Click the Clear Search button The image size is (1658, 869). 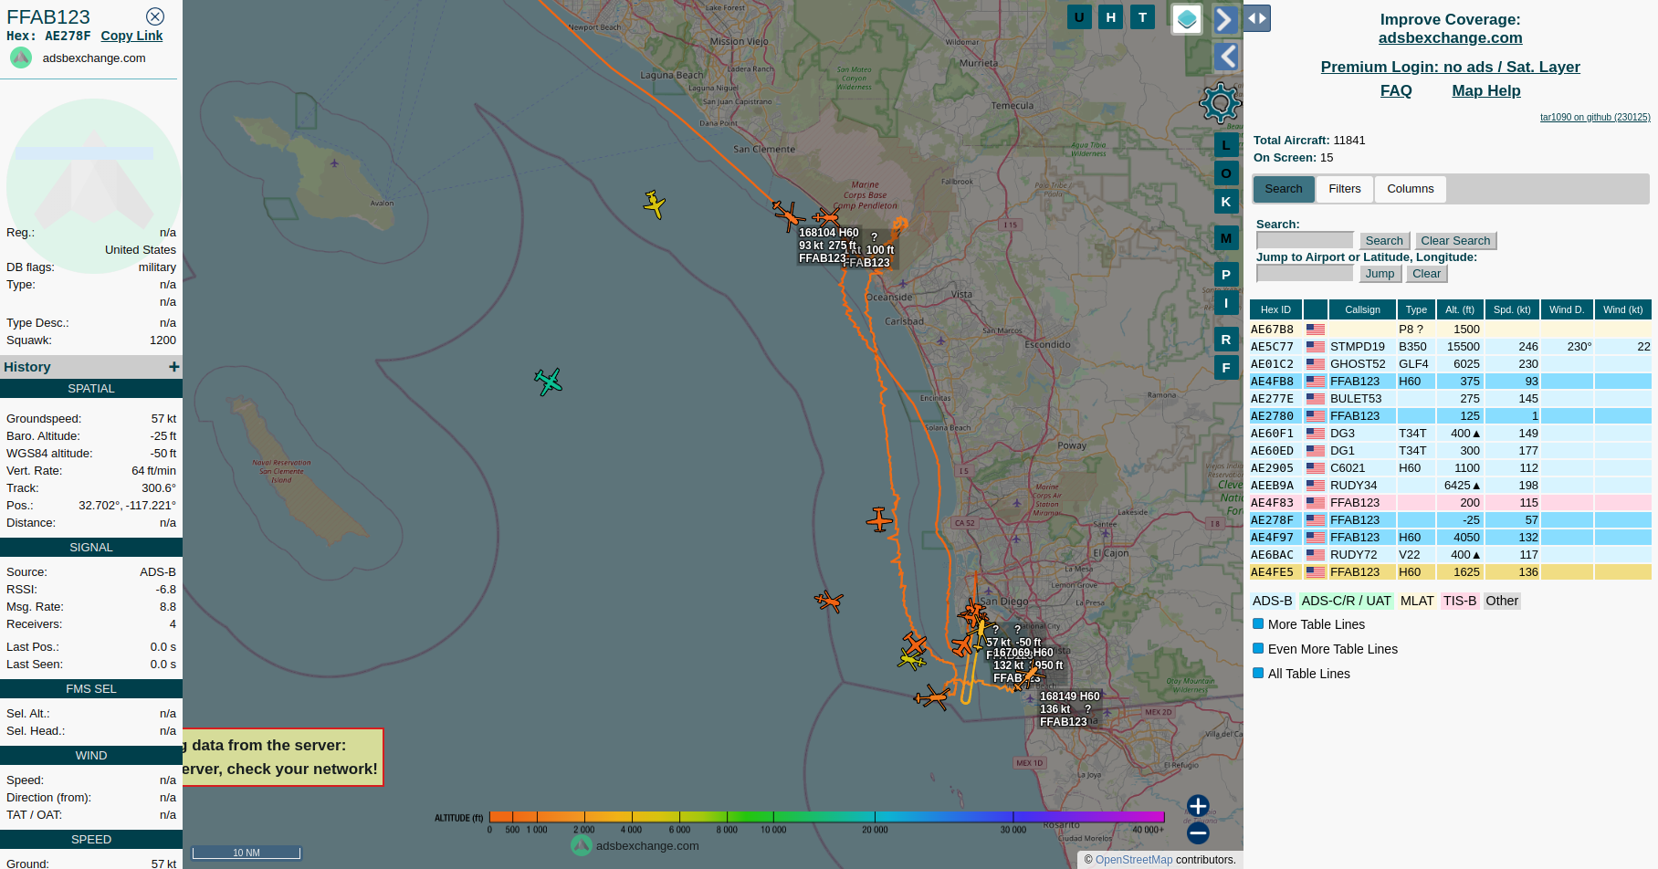click(x=1455, y=241)
